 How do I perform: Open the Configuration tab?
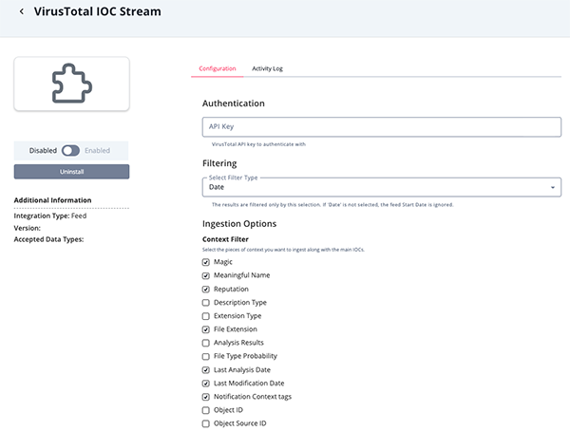[x=218, y=68]
